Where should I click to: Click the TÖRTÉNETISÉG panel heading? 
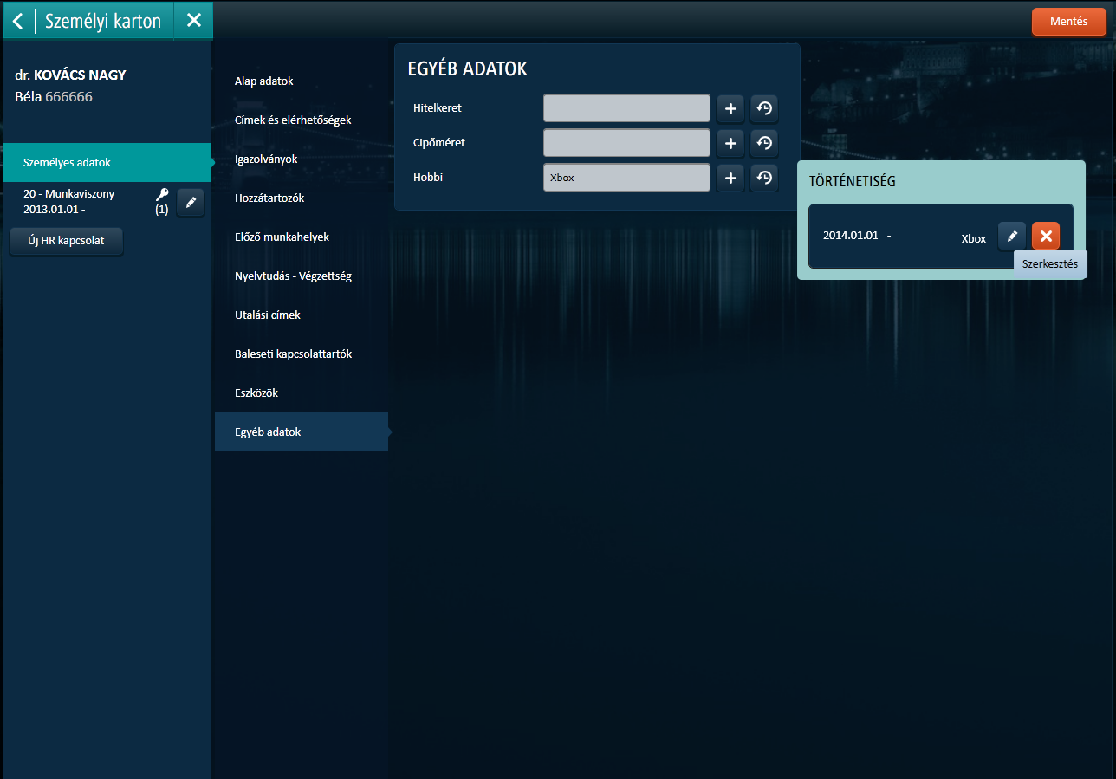pyautogui.click(x=853, y=182)
